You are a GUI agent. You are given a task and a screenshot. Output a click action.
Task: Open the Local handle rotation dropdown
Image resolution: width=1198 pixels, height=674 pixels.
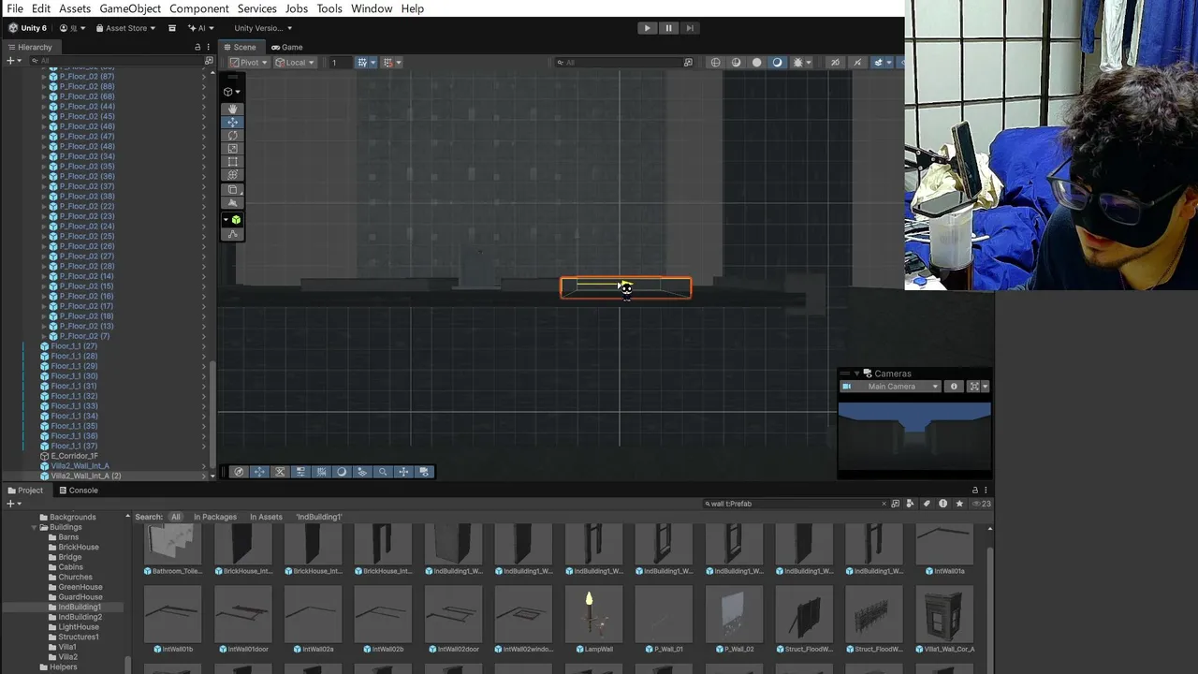click(x=296, y=63)
